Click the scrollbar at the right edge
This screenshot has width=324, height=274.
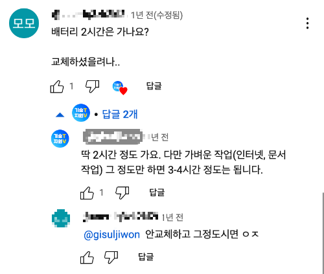[323, 233]
